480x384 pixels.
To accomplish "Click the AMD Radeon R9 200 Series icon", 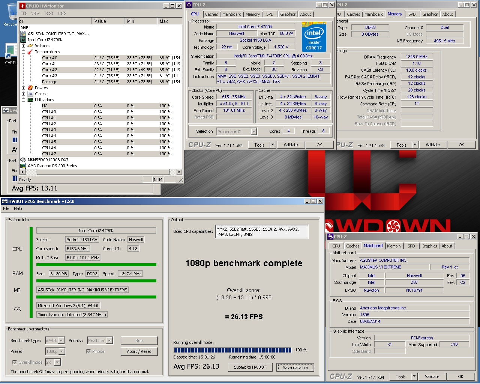I will click(23, 166).
